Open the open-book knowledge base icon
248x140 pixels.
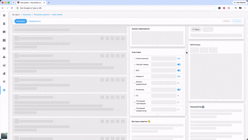(x=4, y=48)
